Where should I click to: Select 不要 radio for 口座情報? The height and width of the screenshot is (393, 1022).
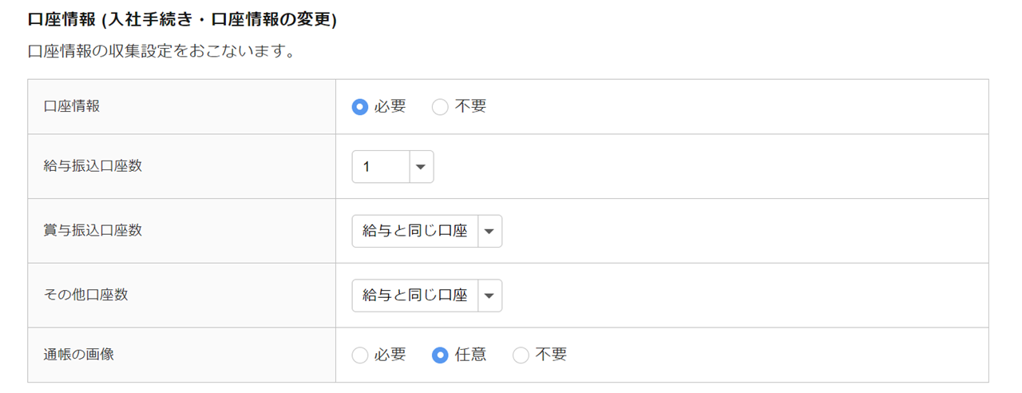[x=440, y=107]
